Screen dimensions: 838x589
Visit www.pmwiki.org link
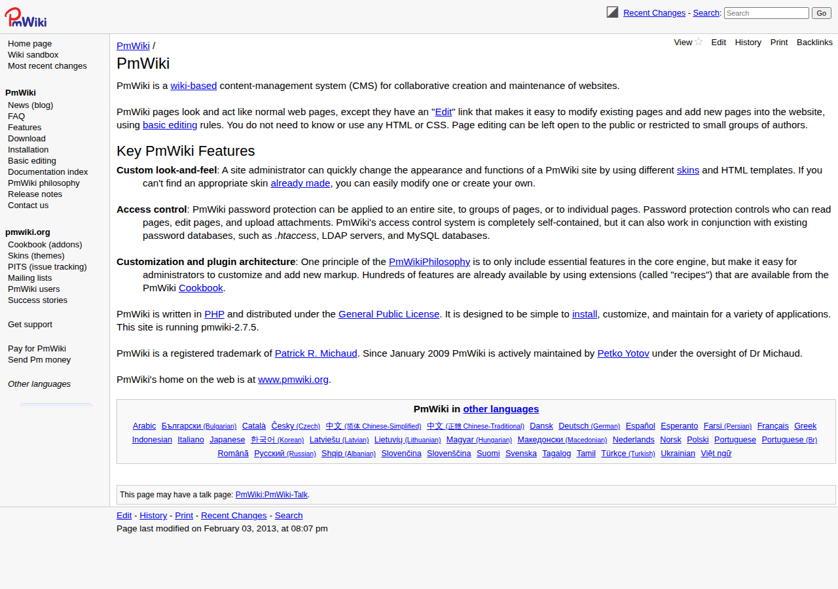[293, 380]
